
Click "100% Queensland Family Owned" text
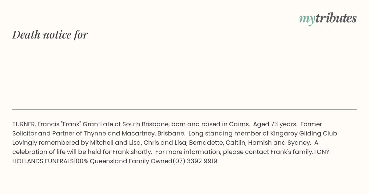pos(123,161)
